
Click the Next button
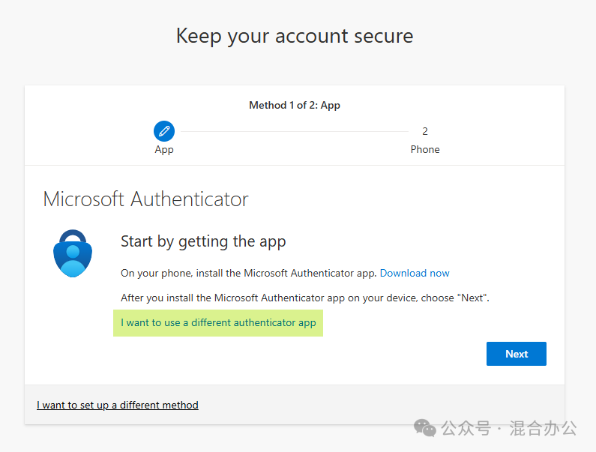point(517,354)
